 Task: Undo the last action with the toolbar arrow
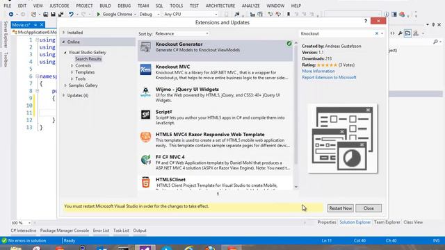tap(71, 14)
